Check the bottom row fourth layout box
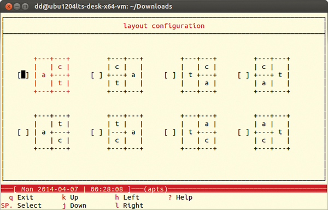This screenshot has height=210, width=328. coord(243,132)
